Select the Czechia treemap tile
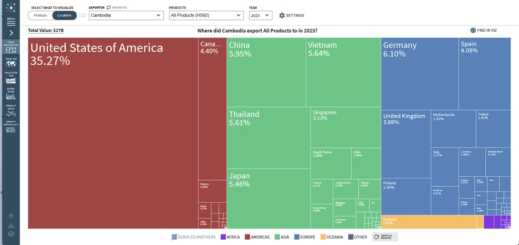The image size is (519, 245). pos(472,162)
